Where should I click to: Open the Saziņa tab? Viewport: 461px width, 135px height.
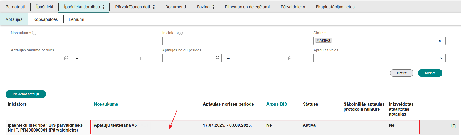click(x=203, y=7)
